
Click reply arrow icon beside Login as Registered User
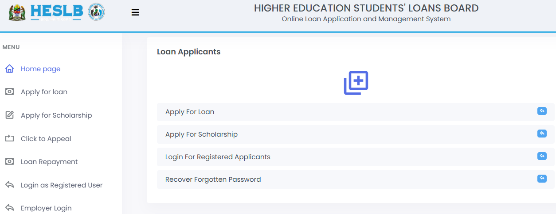click(x=9, y=185)
